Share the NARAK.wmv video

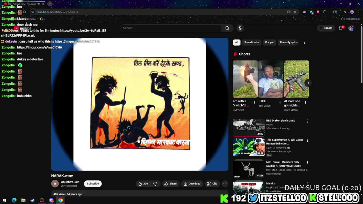(x=170, y=184)
